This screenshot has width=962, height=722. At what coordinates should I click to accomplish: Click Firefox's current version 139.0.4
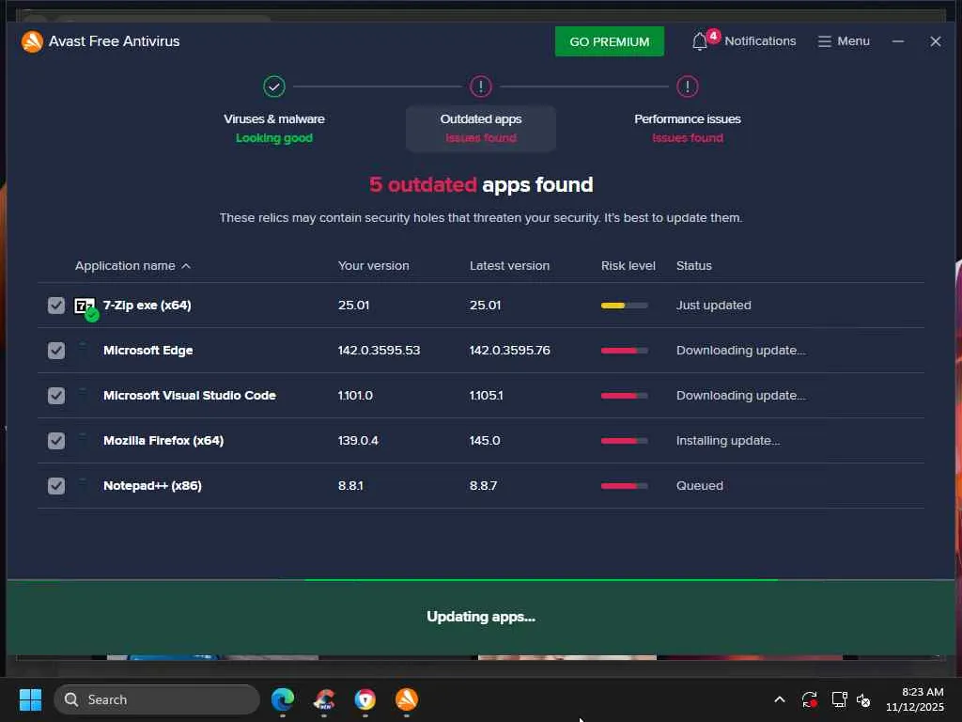[x=358, y=440]
